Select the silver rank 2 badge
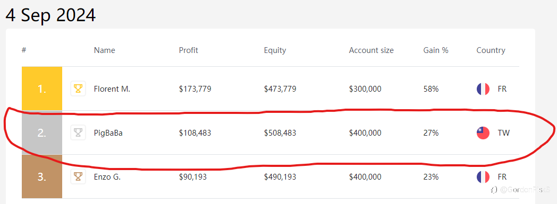The width and height of the screenshot is (557, 204). (x=42, y=133)
